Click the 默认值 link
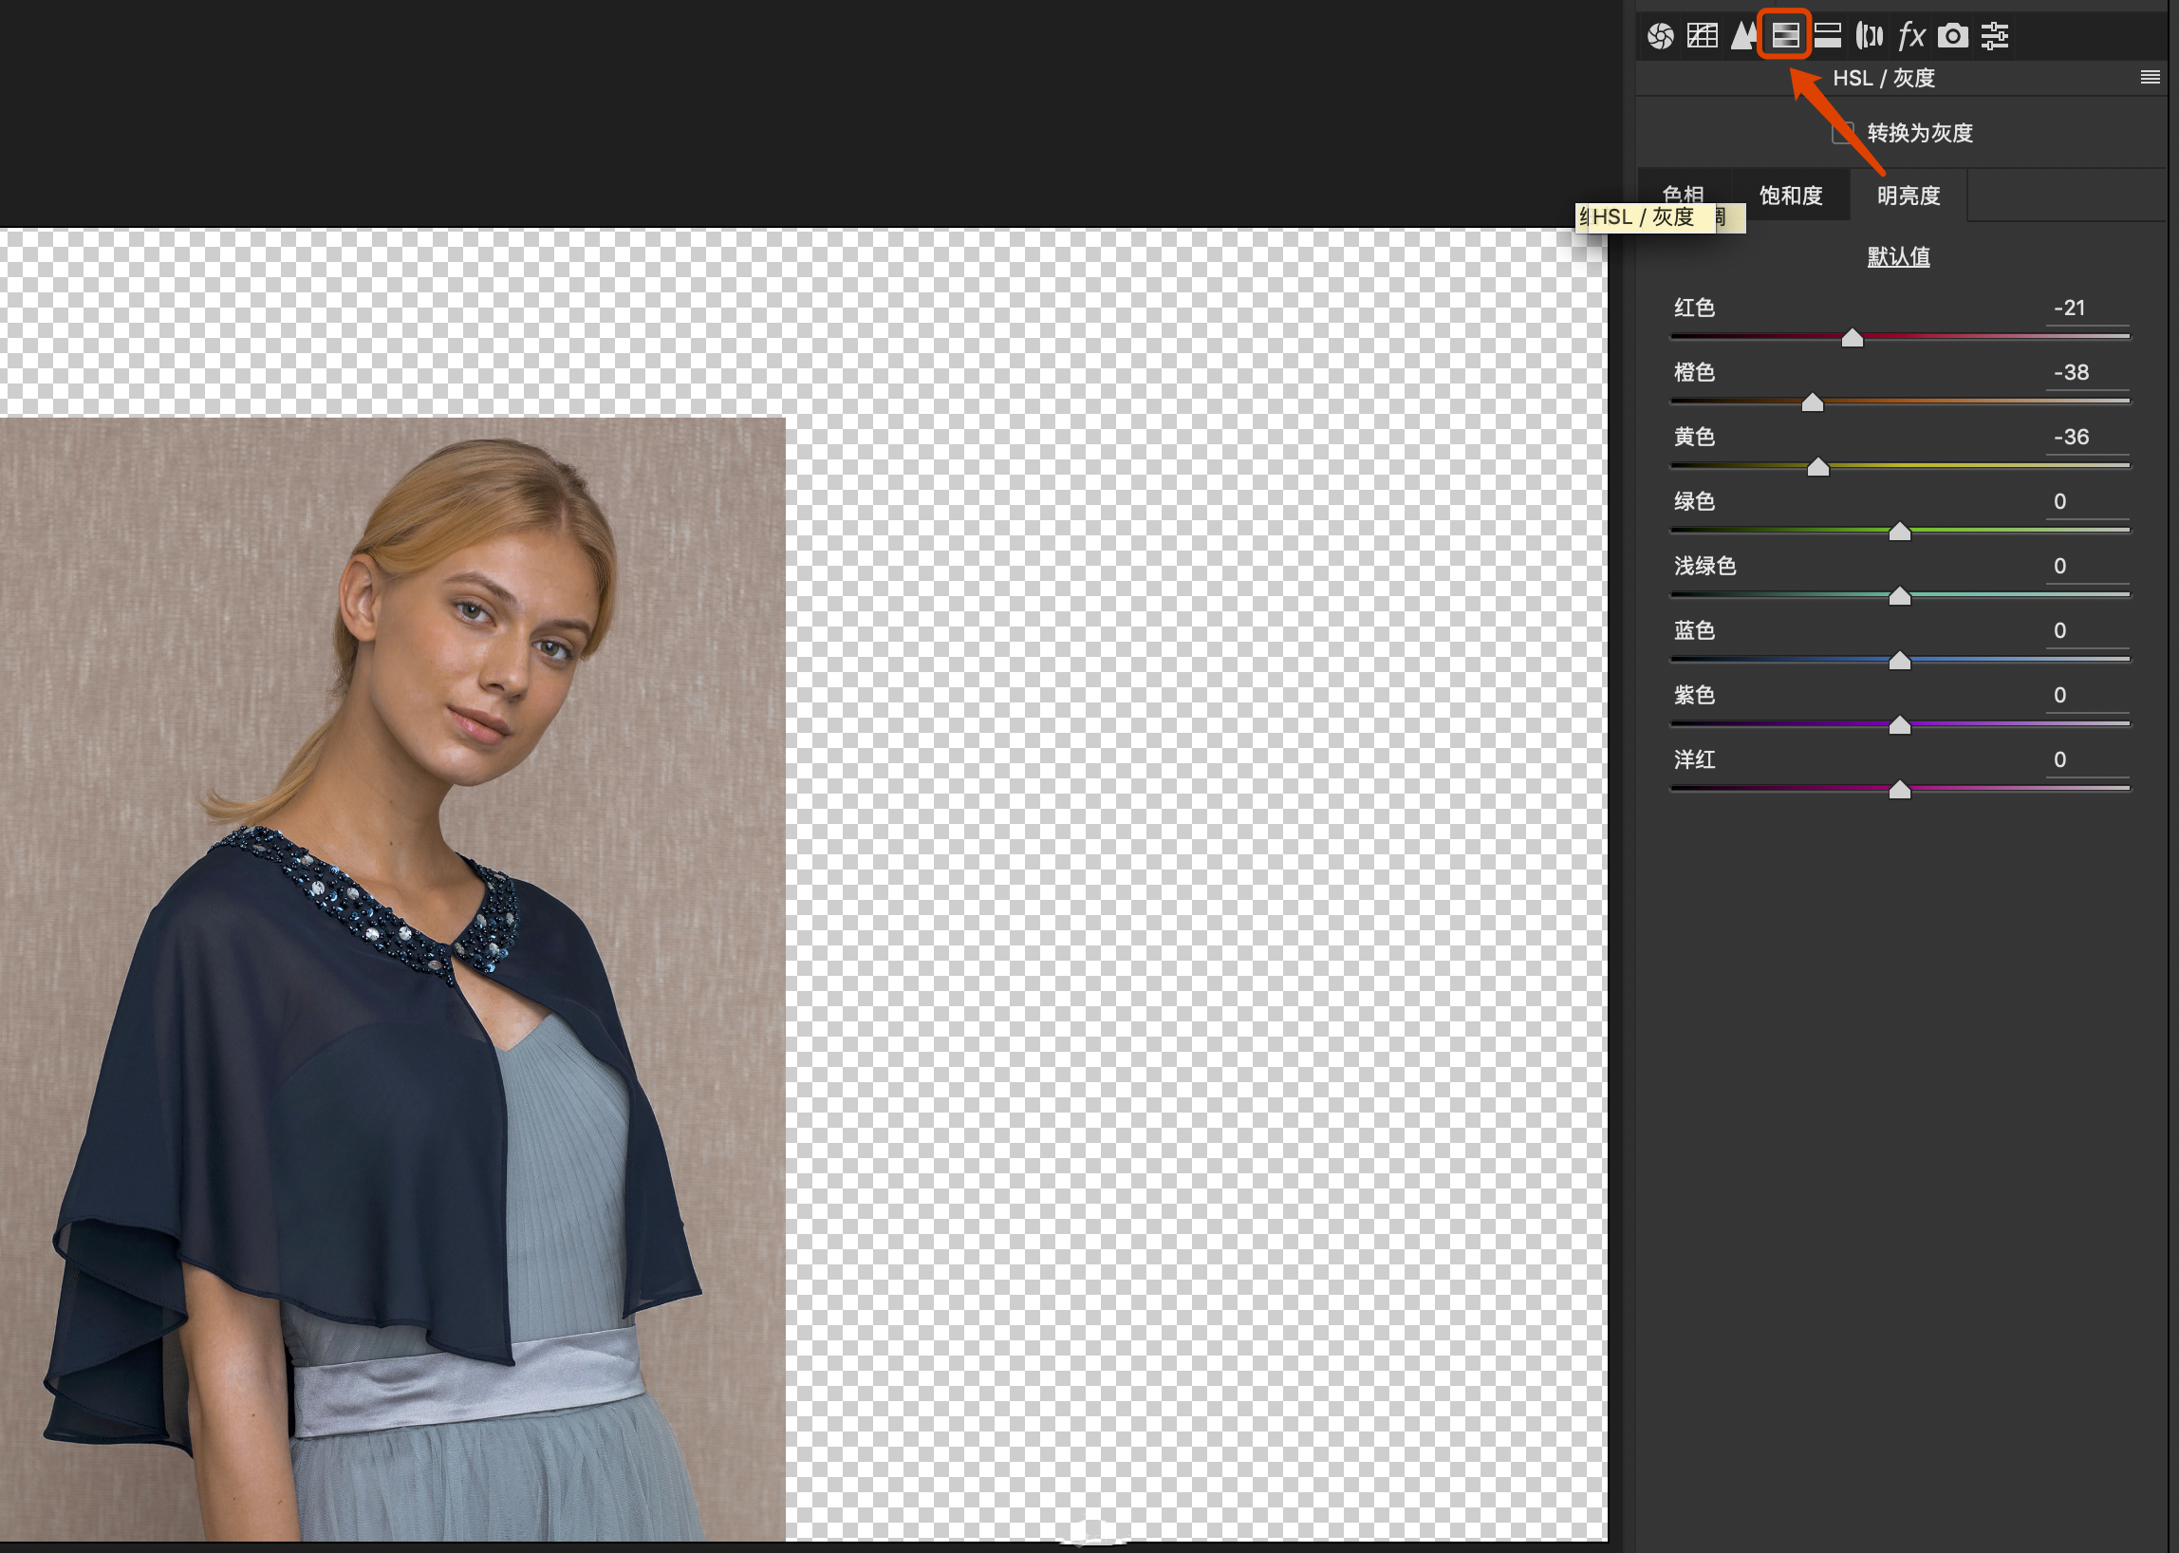This screenshot has height=1553, width=2179. [x=1899, y=256]
